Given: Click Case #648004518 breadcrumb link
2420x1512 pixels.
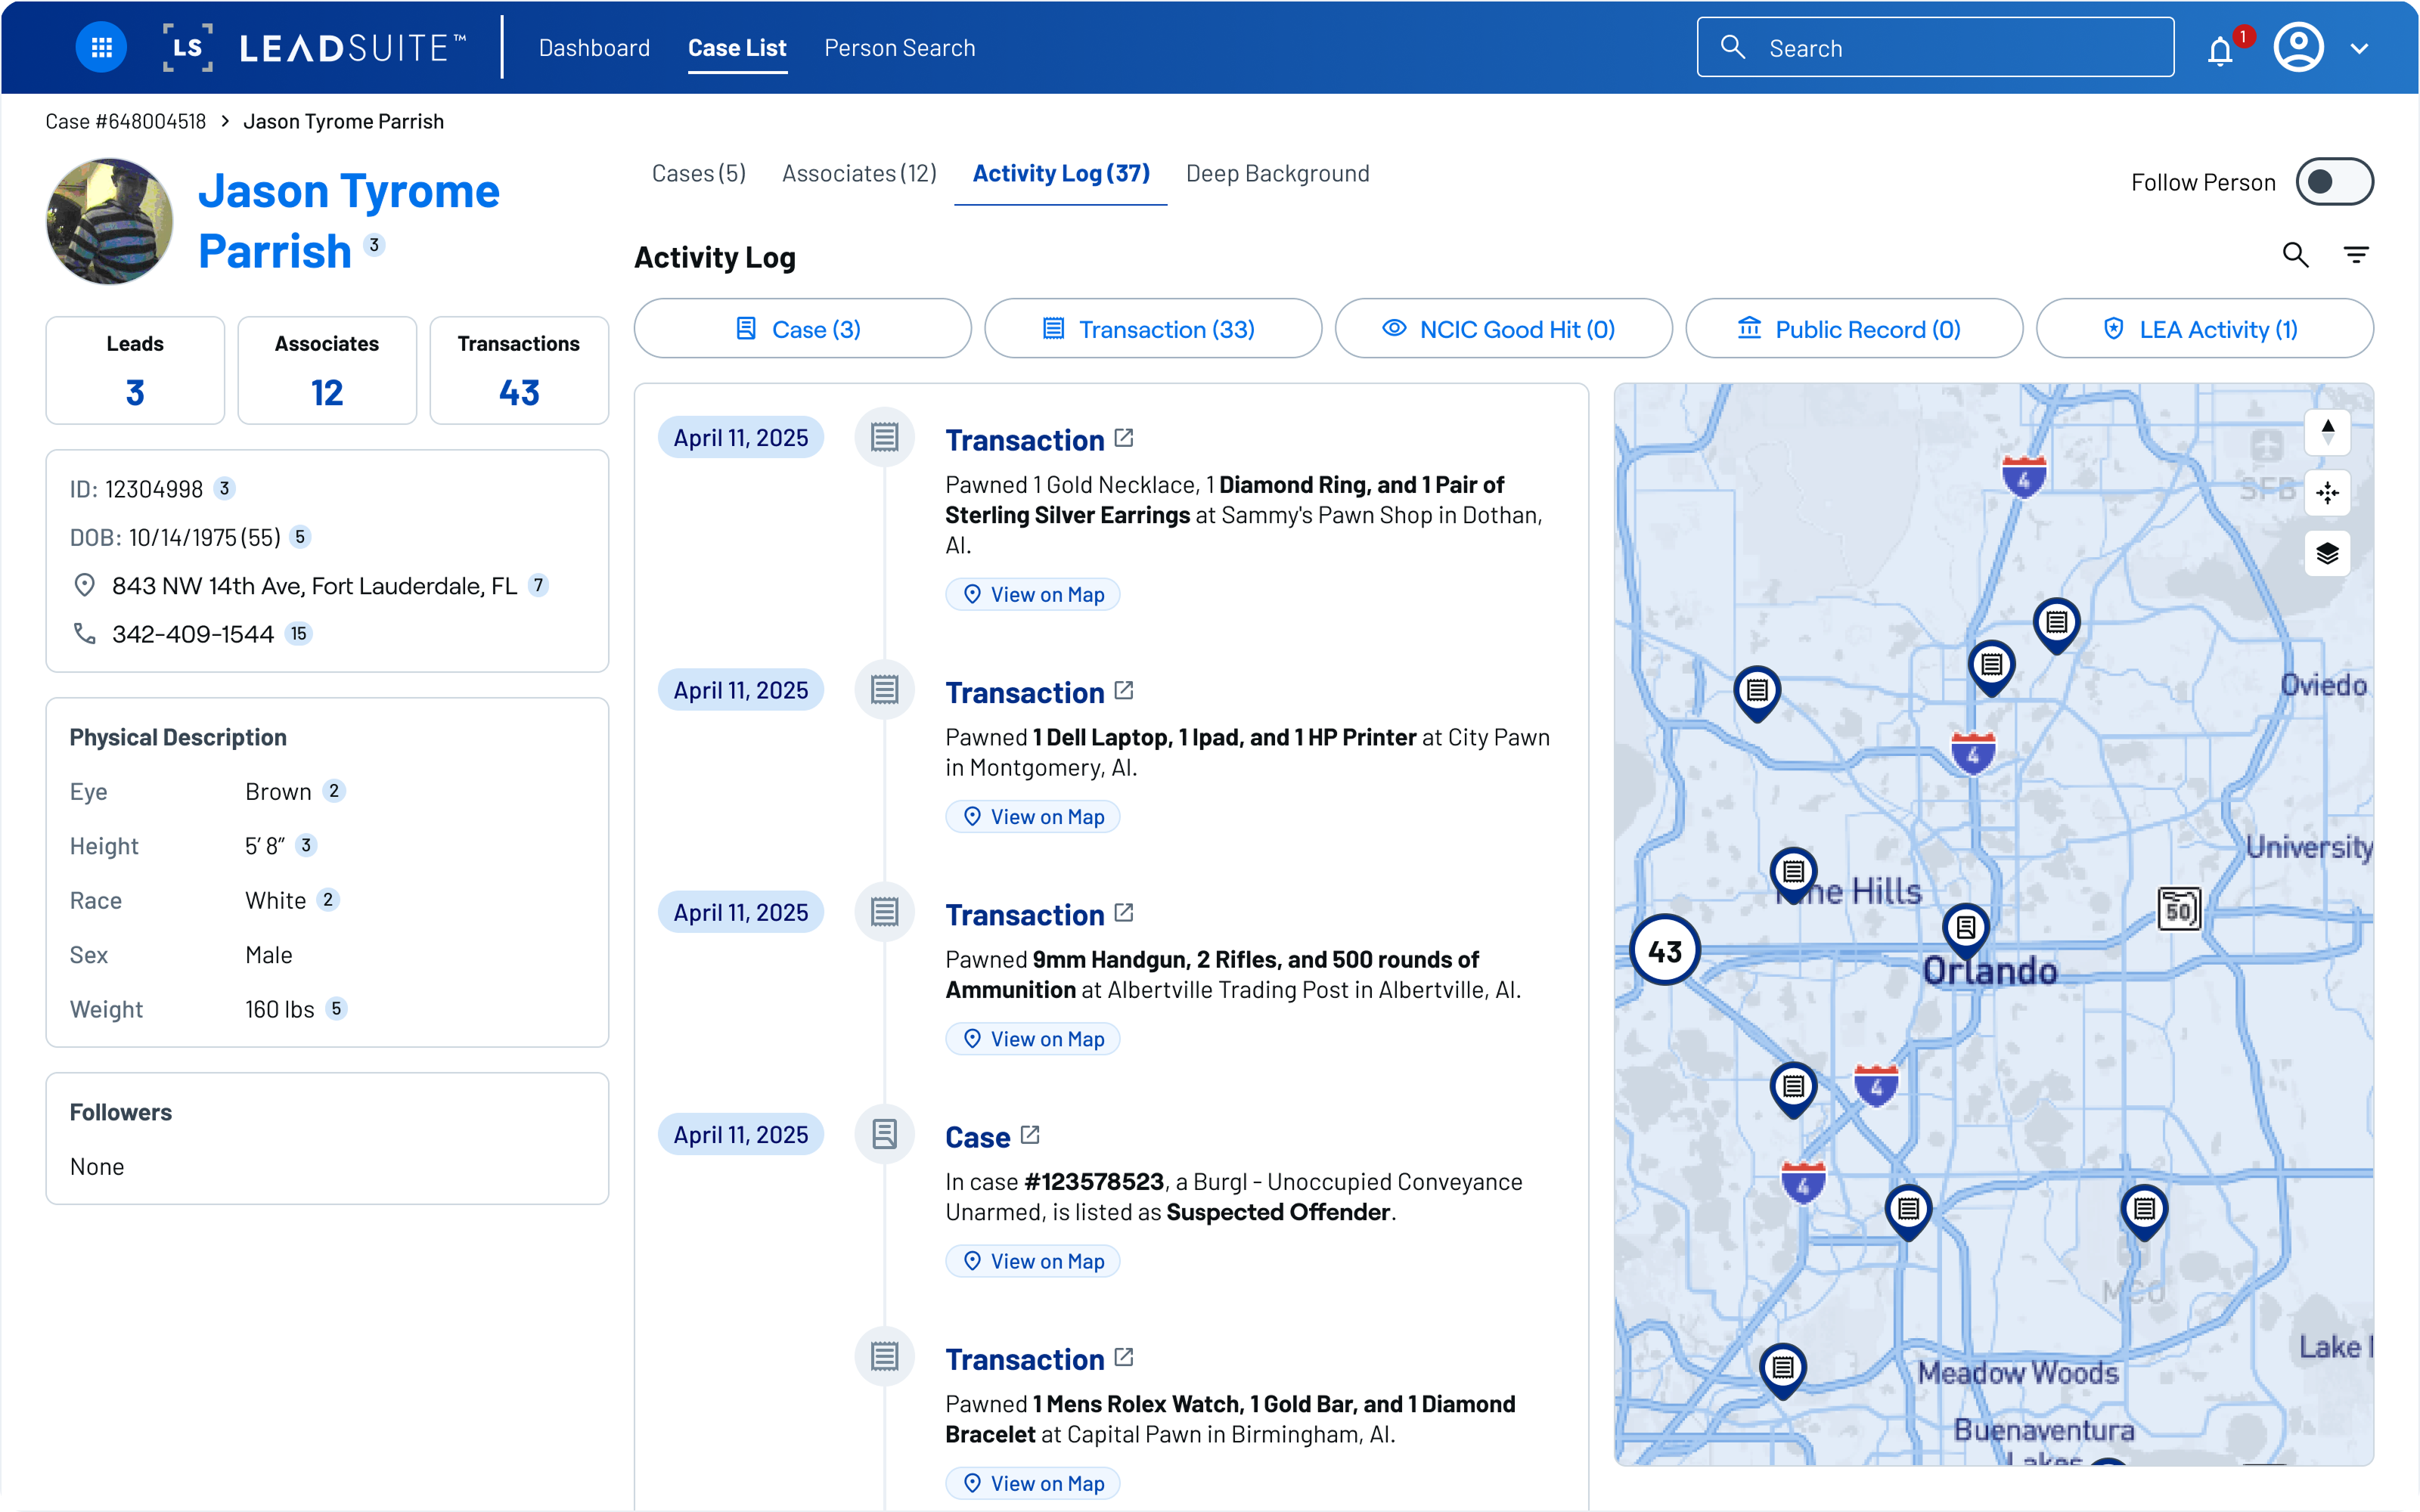Looking at the screenshot, I should coord(125,122).
